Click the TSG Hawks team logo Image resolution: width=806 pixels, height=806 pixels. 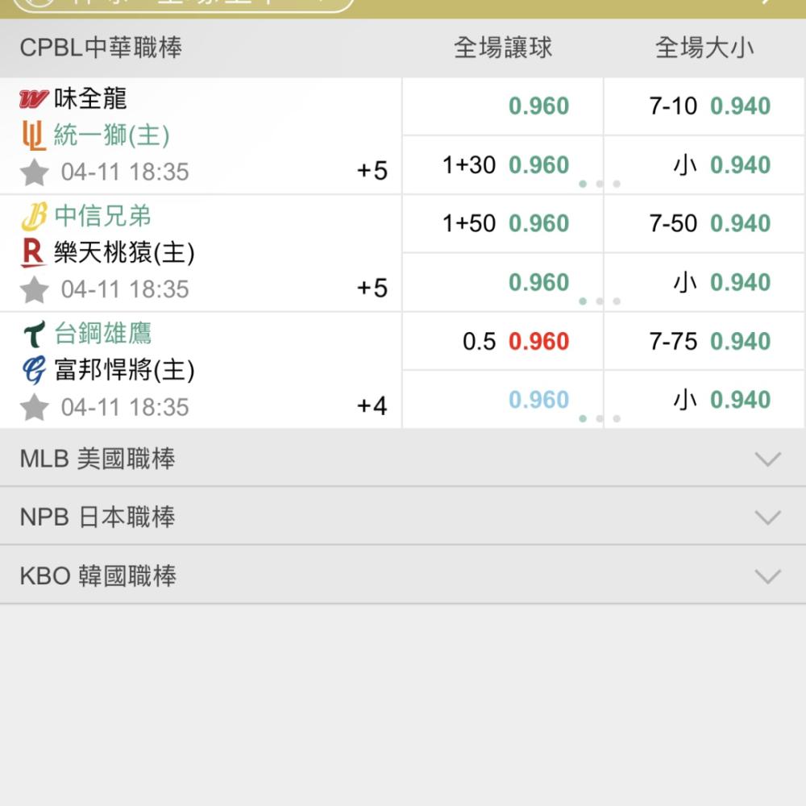coord(35,334)
